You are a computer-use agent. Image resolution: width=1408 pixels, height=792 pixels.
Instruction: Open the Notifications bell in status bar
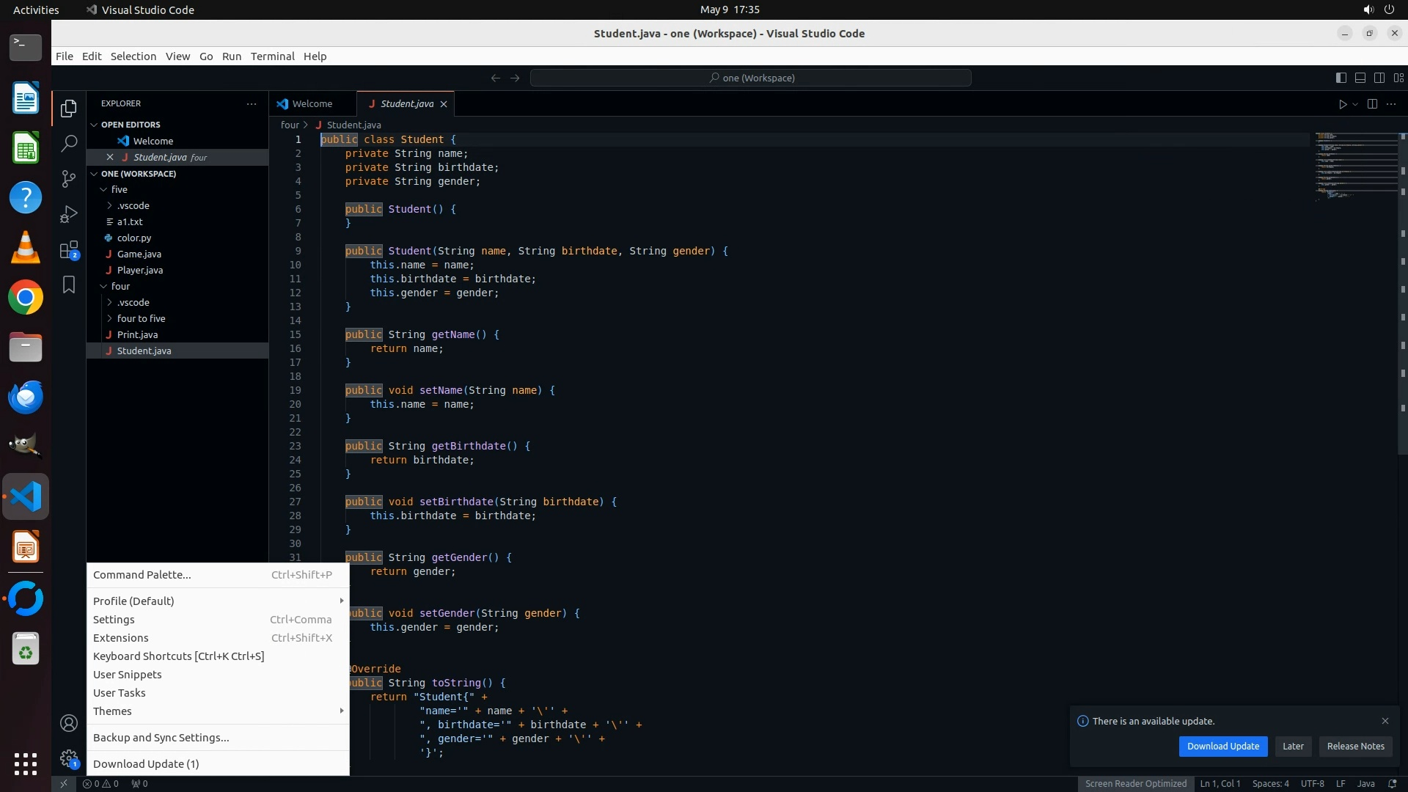(x=1392, y=783)
